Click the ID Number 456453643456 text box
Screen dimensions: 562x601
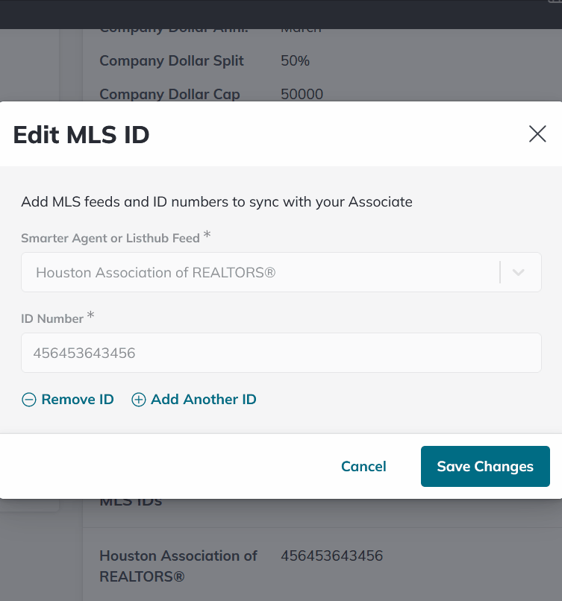point(281,352)
